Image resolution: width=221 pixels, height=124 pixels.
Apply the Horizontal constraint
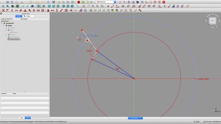point(16,10)
